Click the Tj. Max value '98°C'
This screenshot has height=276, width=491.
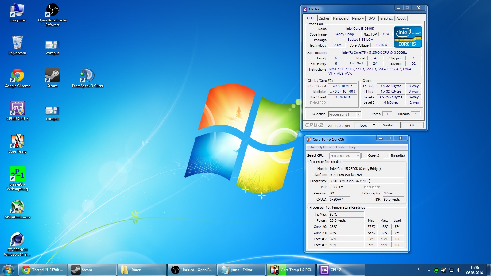coord(346,214)
